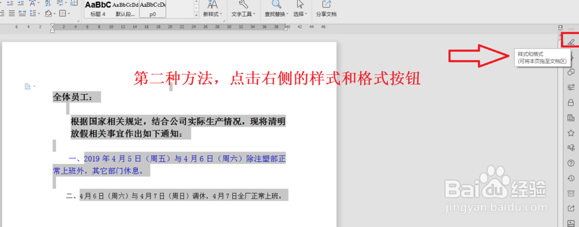Screen dimensions: 579x227
Task: Click the decrease indent icon
Action: (x=10, y=3)
